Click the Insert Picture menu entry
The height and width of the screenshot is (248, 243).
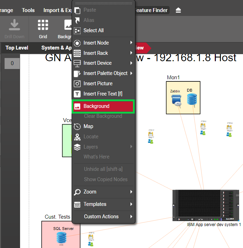click(98, 83)
